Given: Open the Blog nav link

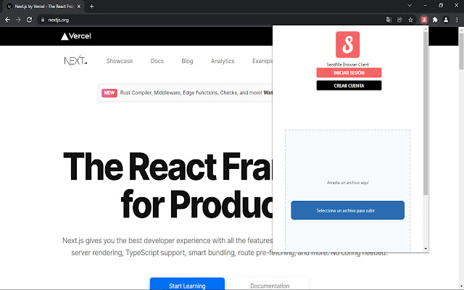Looking at the screenshot, I should [187, 61].
